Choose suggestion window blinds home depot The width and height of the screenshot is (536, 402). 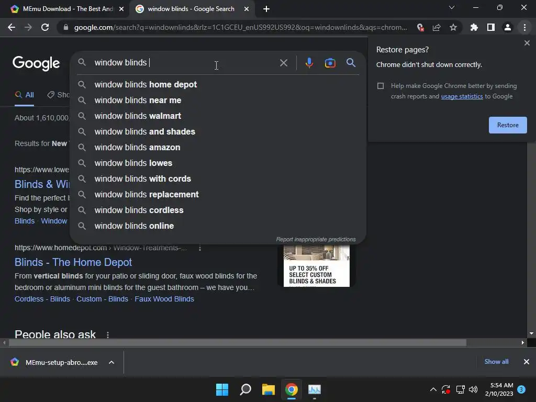tap(218, 84)
